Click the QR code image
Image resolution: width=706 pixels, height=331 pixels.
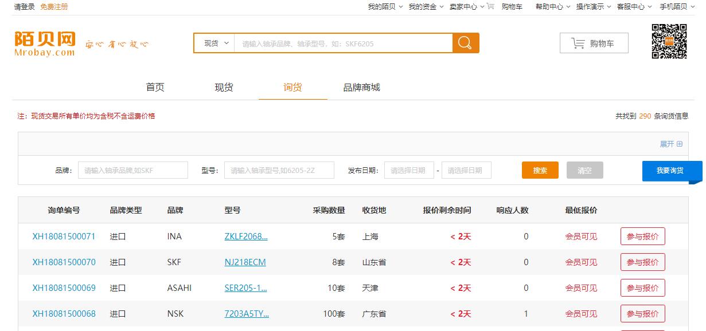(669, 41)
